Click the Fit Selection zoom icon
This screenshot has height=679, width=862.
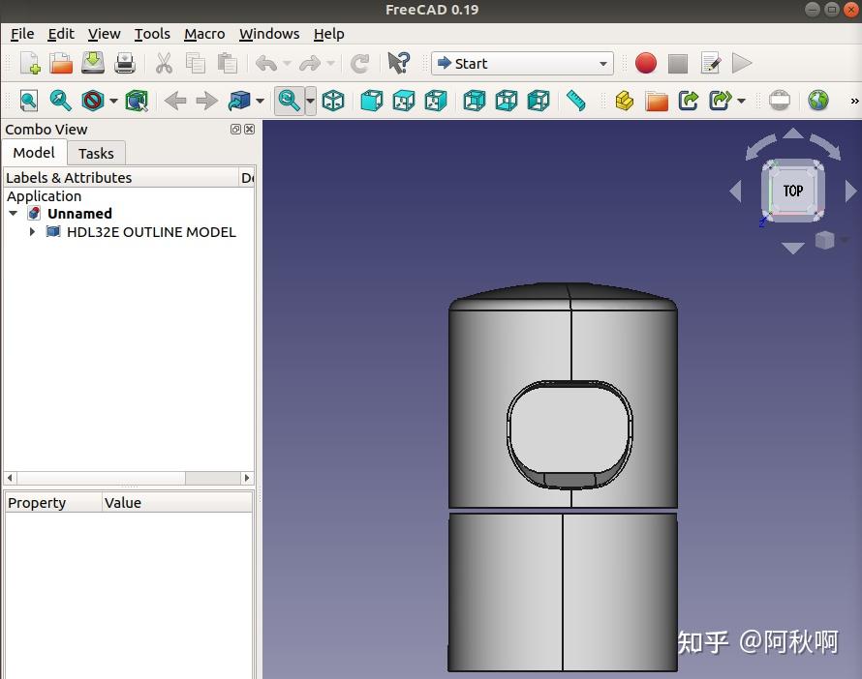pos(60,101)
